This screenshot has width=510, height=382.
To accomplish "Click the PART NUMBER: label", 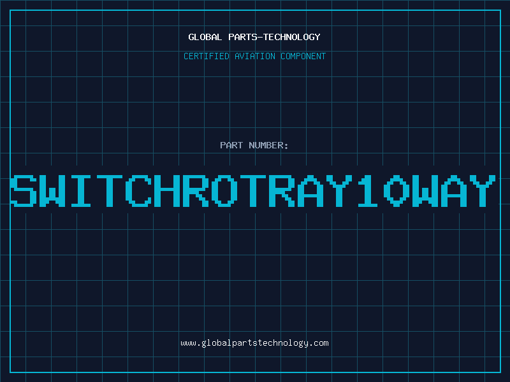I will click(254, 145).
